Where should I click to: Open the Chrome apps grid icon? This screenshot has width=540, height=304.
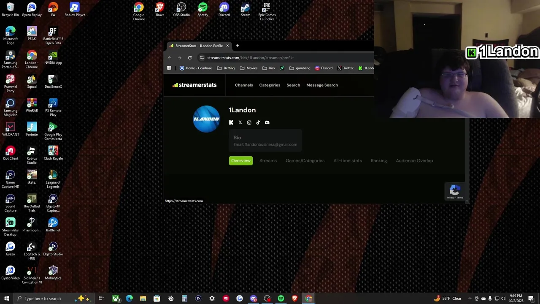click(169, 68)
